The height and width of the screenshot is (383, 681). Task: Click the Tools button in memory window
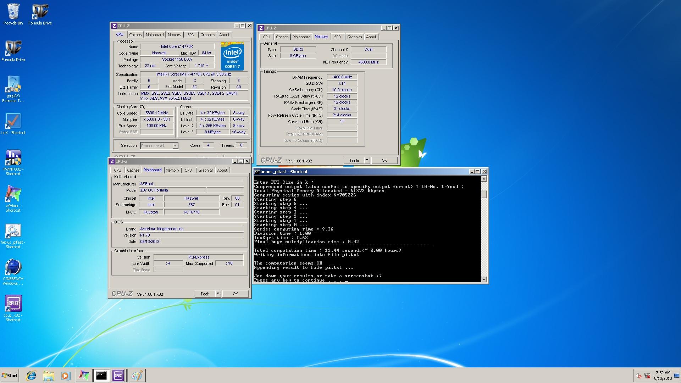click(x=354, y=160)
